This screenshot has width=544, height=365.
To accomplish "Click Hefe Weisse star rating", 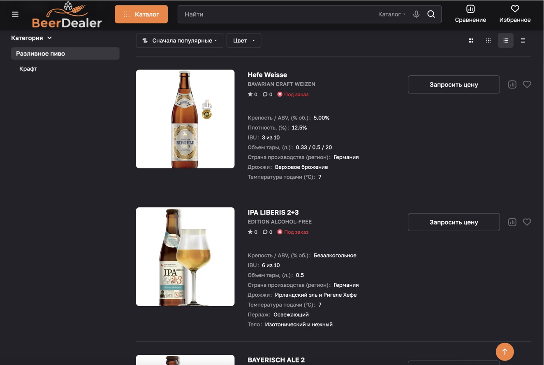I will (252, 94).
